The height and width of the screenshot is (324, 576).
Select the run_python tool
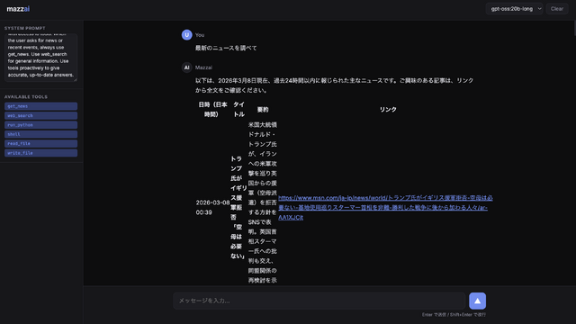point(40,125)
